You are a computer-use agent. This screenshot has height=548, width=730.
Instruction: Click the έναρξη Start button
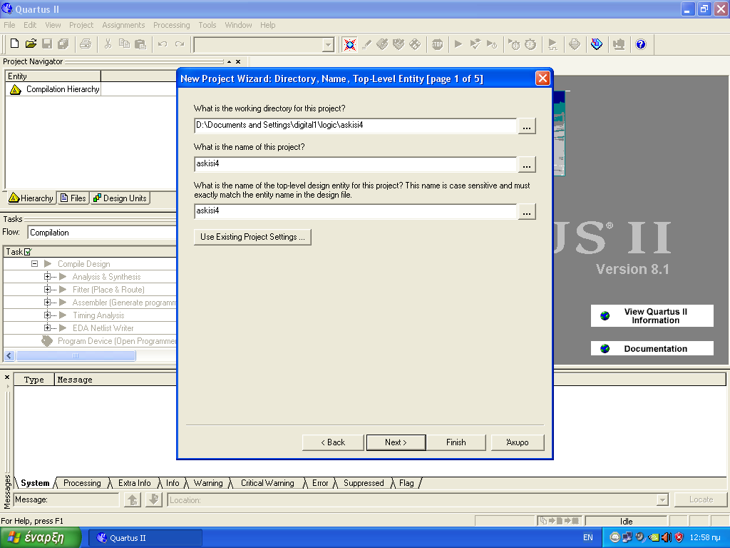click(41, 538)
